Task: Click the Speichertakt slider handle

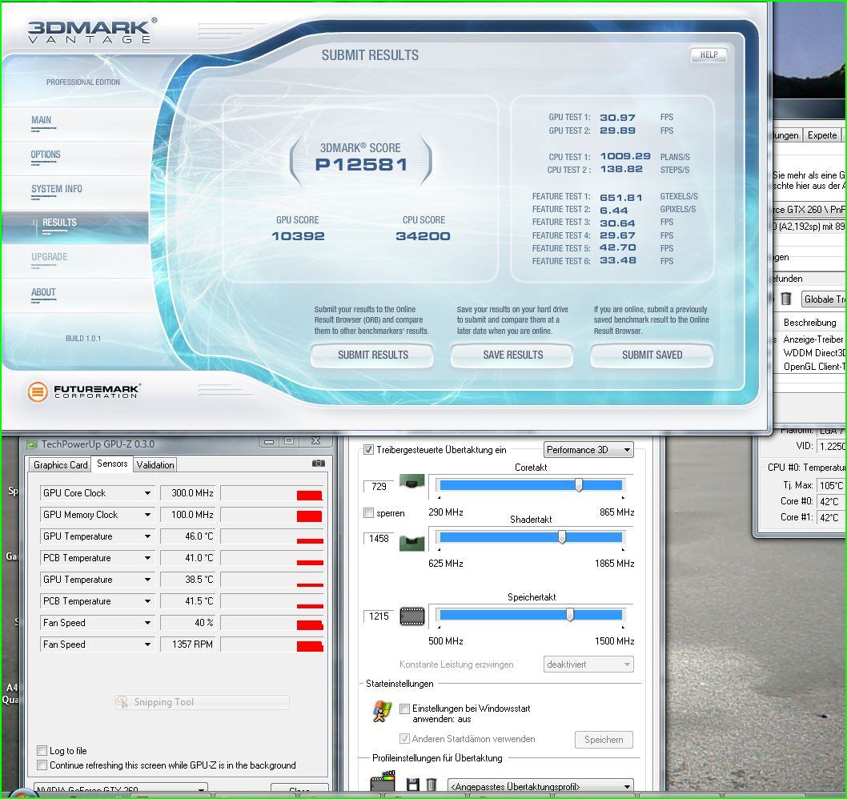Action: click(x=570, y=614)
